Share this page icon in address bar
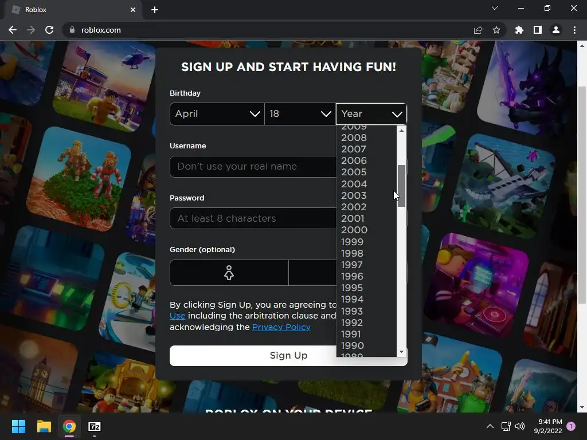Image resolution: width=587 pixels, height=440 pixels. coord(478,30)
